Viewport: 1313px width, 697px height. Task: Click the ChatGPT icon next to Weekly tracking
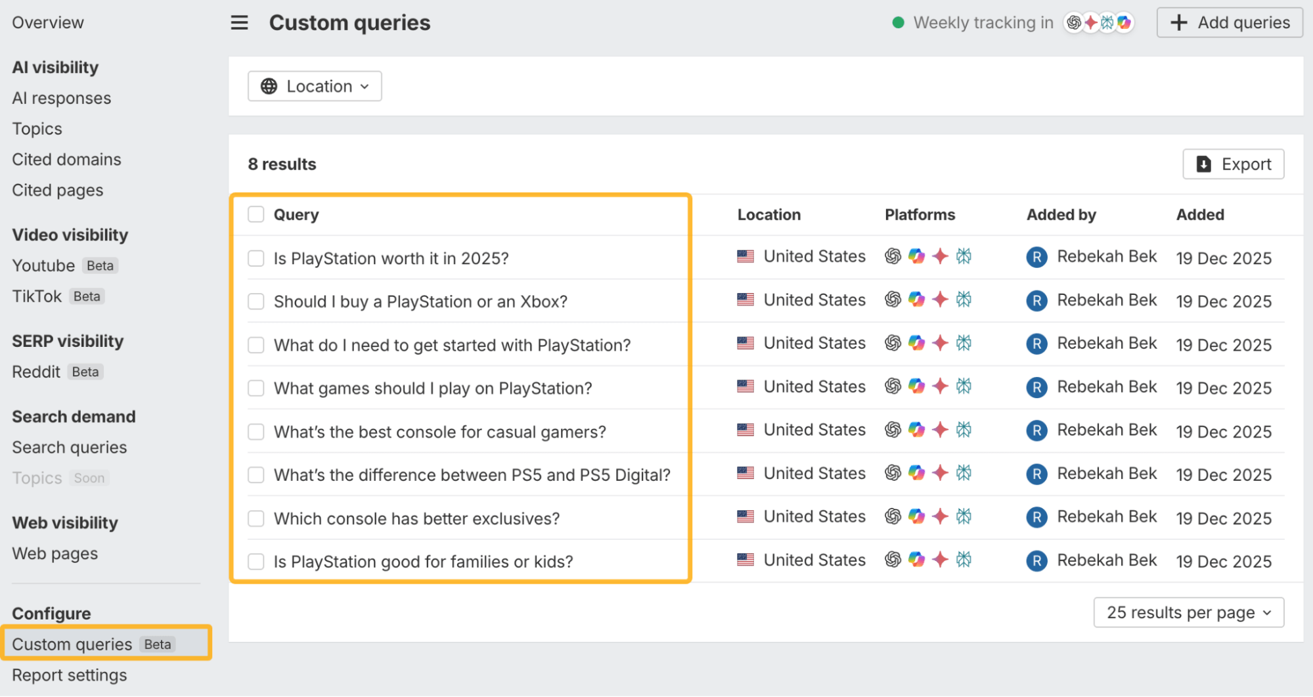coord(1074,23)
